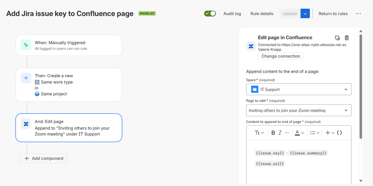Viewport: 373px width, 186px height.
Task: Click the {{issue.url}} smart value
Action: click(270, 164)
